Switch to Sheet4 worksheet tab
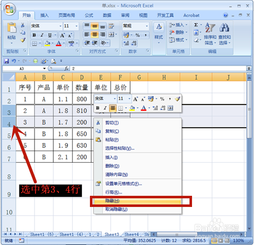 point(132,234)
